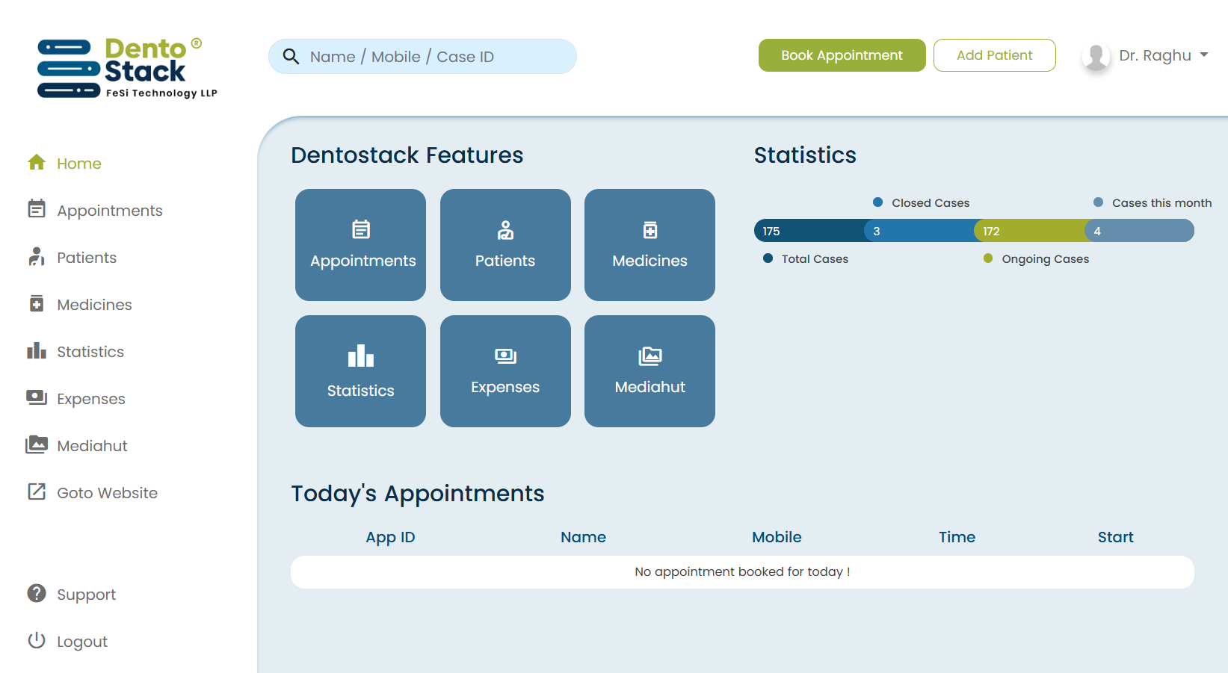Select the Closed Cases legend dot
Viewport: 1228px width, 673px height.
[x=877, y=202]
